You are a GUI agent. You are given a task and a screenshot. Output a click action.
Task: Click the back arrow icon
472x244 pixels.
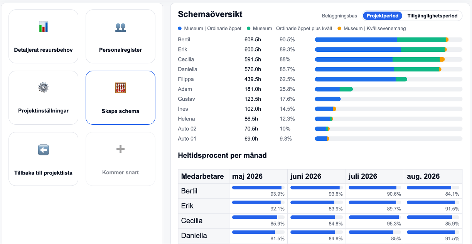point(43,150)
